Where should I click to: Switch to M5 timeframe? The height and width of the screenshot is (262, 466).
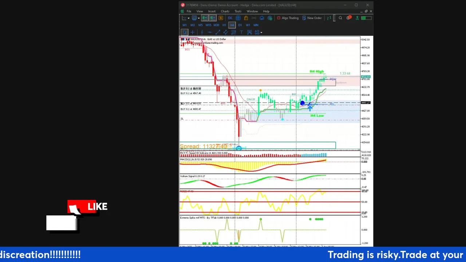pyautogui.click(x=201, y=25)
